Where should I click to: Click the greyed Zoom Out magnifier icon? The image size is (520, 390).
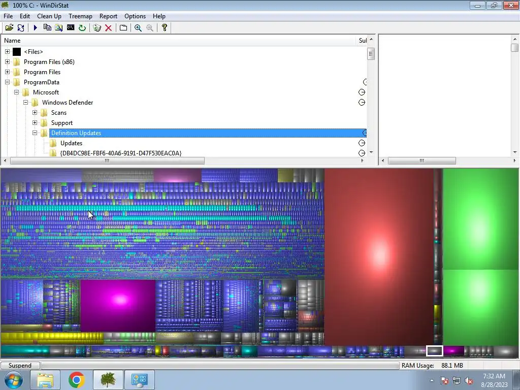(x=150, y=27)
